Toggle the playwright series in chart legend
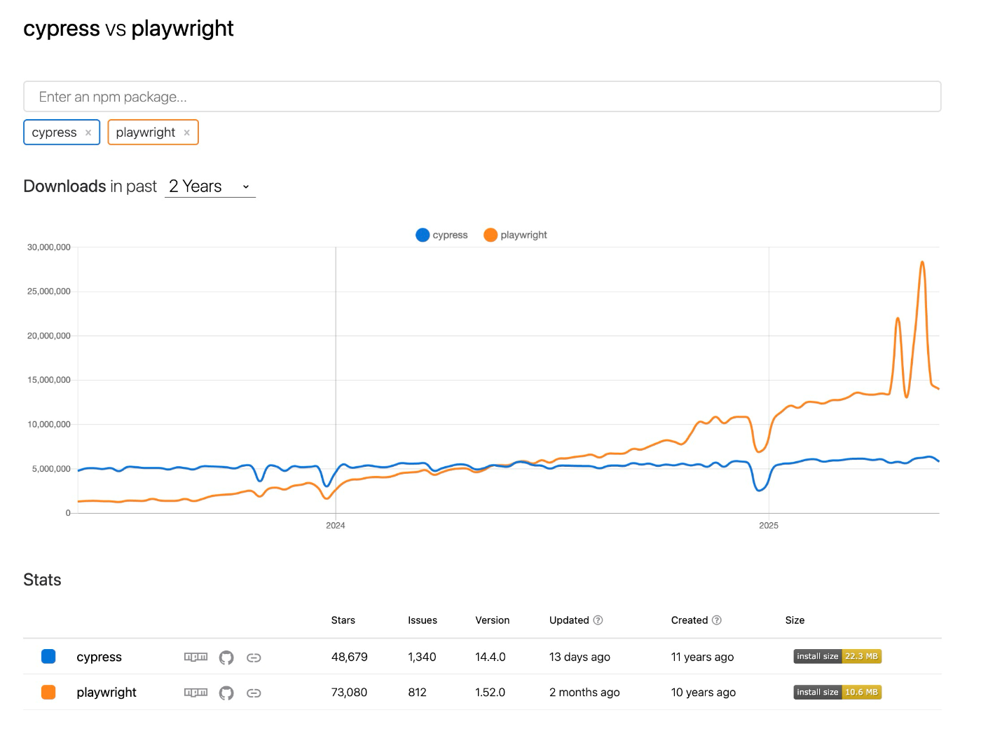 point(515,235)
